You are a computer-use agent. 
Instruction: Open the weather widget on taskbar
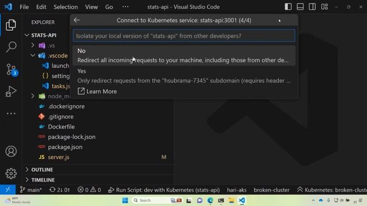point(18,200)
